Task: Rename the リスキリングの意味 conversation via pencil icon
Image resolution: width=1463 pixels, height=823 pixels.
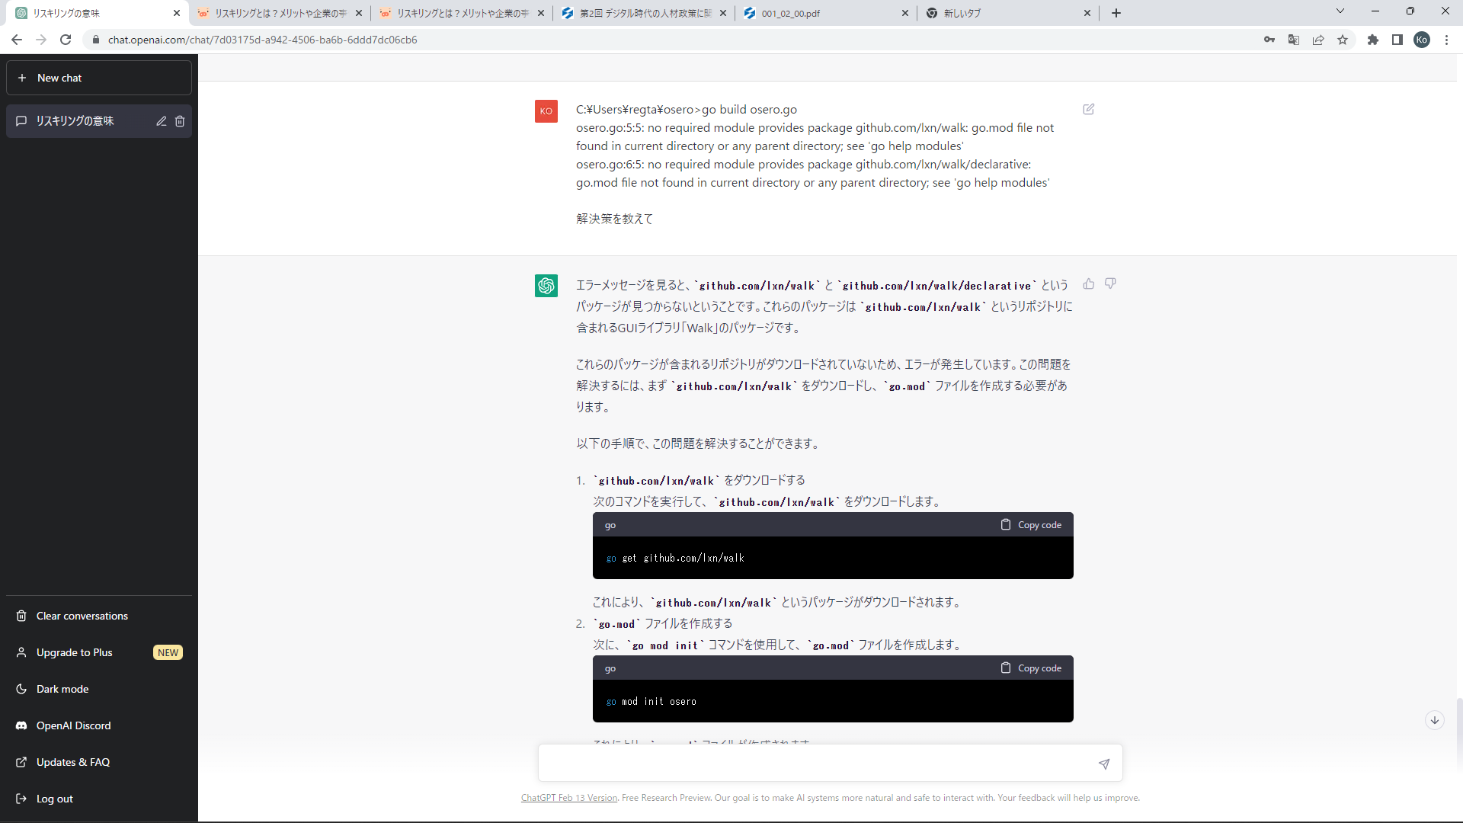Action: click(162, 121)
